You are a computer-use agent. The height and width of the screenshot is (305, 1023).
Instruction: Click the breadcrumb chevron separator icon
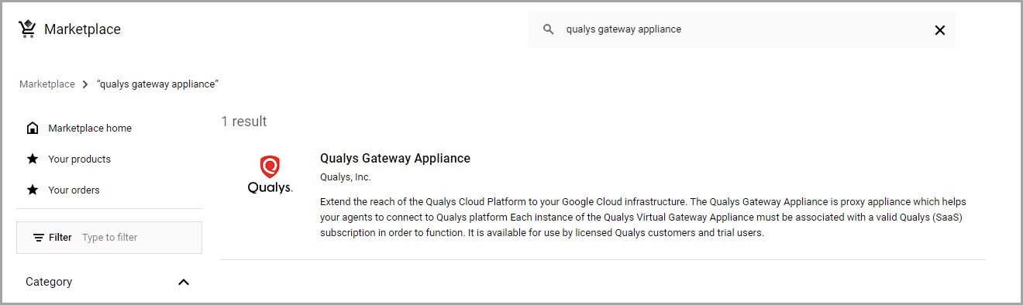[x=85, y=84]
